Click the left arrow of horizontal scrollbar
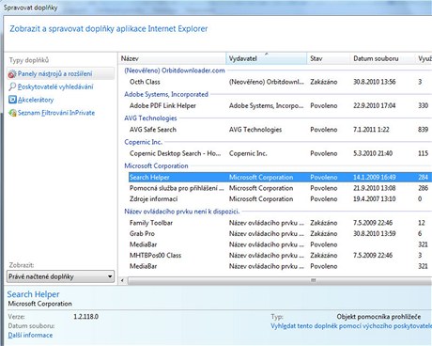 pos(123,280)
